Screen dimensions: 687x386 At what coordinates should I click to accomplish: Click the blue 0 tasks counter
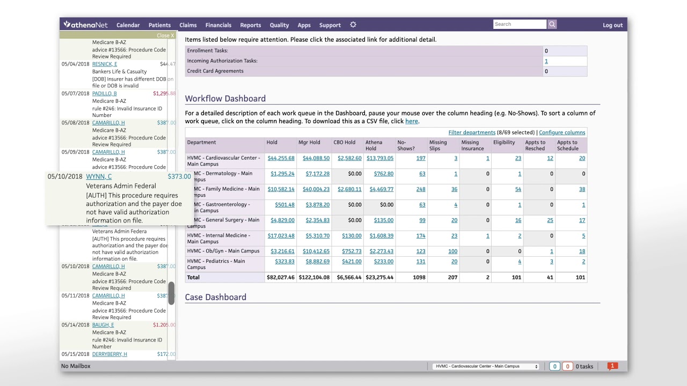pyautogui.click(x=554, y=366)
